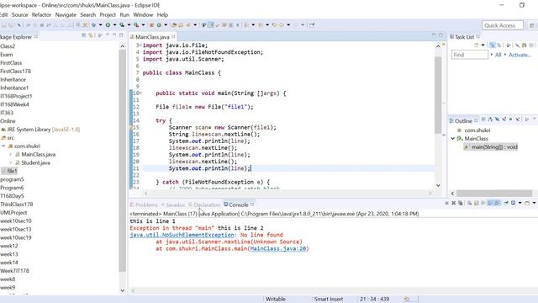Toggle Hide Fields in Outline toolbar
Image resolution: width=538 pixels, height=303 pixels.
point(497,120)
